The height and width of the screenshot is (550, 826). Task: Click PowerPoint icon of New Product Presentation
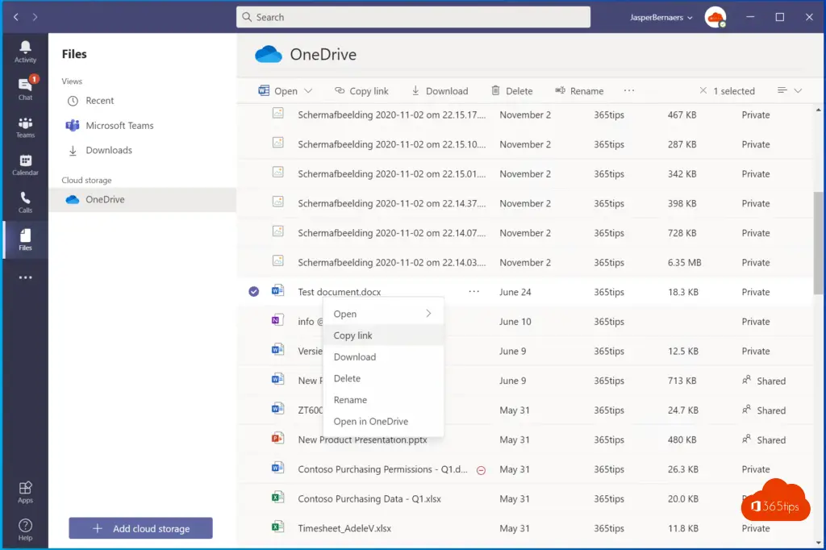pyautogui.click(x=277, y=438)
